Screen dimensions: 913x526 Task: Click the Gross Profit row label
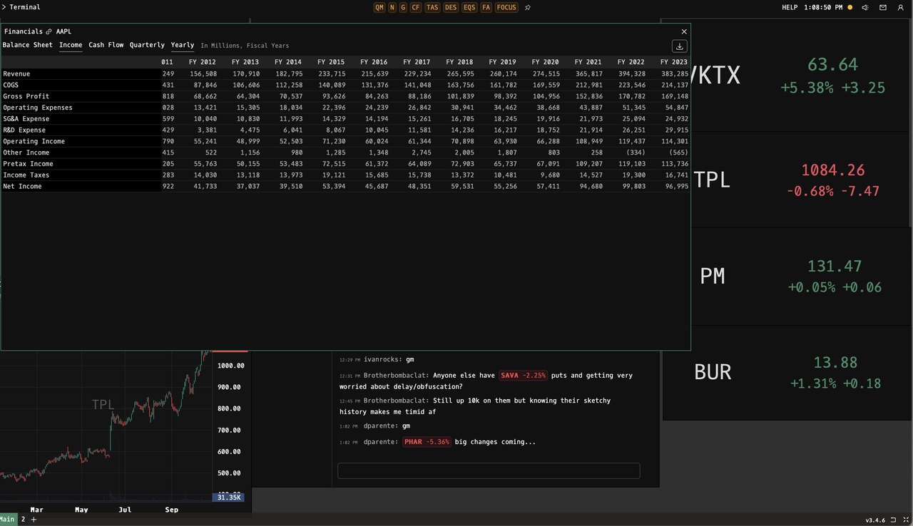26,96
